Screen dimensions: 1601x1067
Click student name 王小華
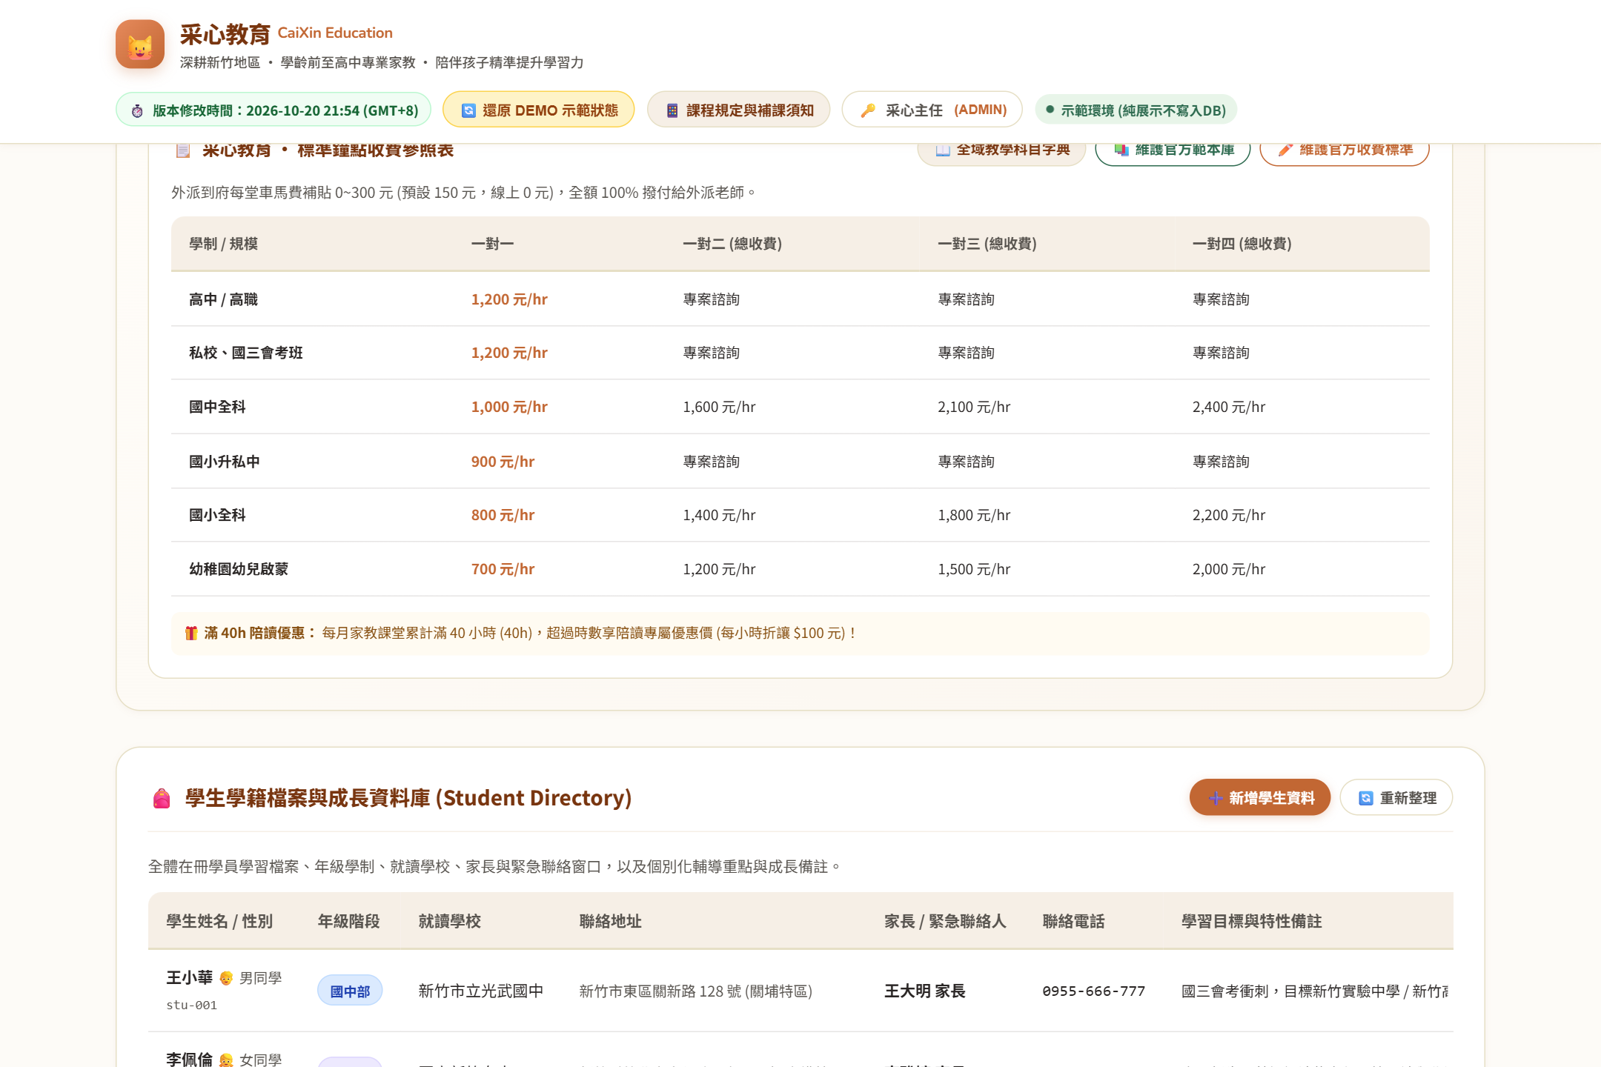tap(189, 977)
